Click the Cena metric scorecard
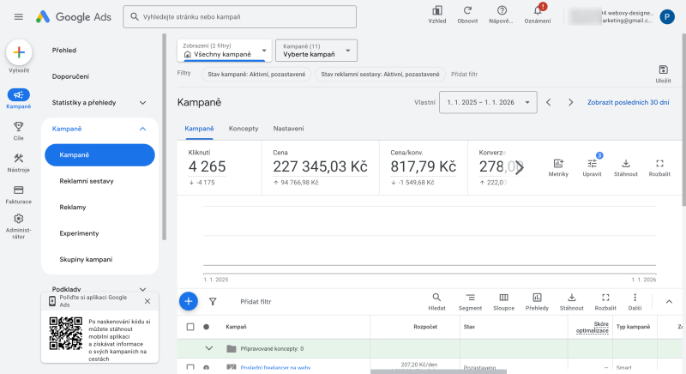This screenshot has width=686, height=374. coord(320,168)
